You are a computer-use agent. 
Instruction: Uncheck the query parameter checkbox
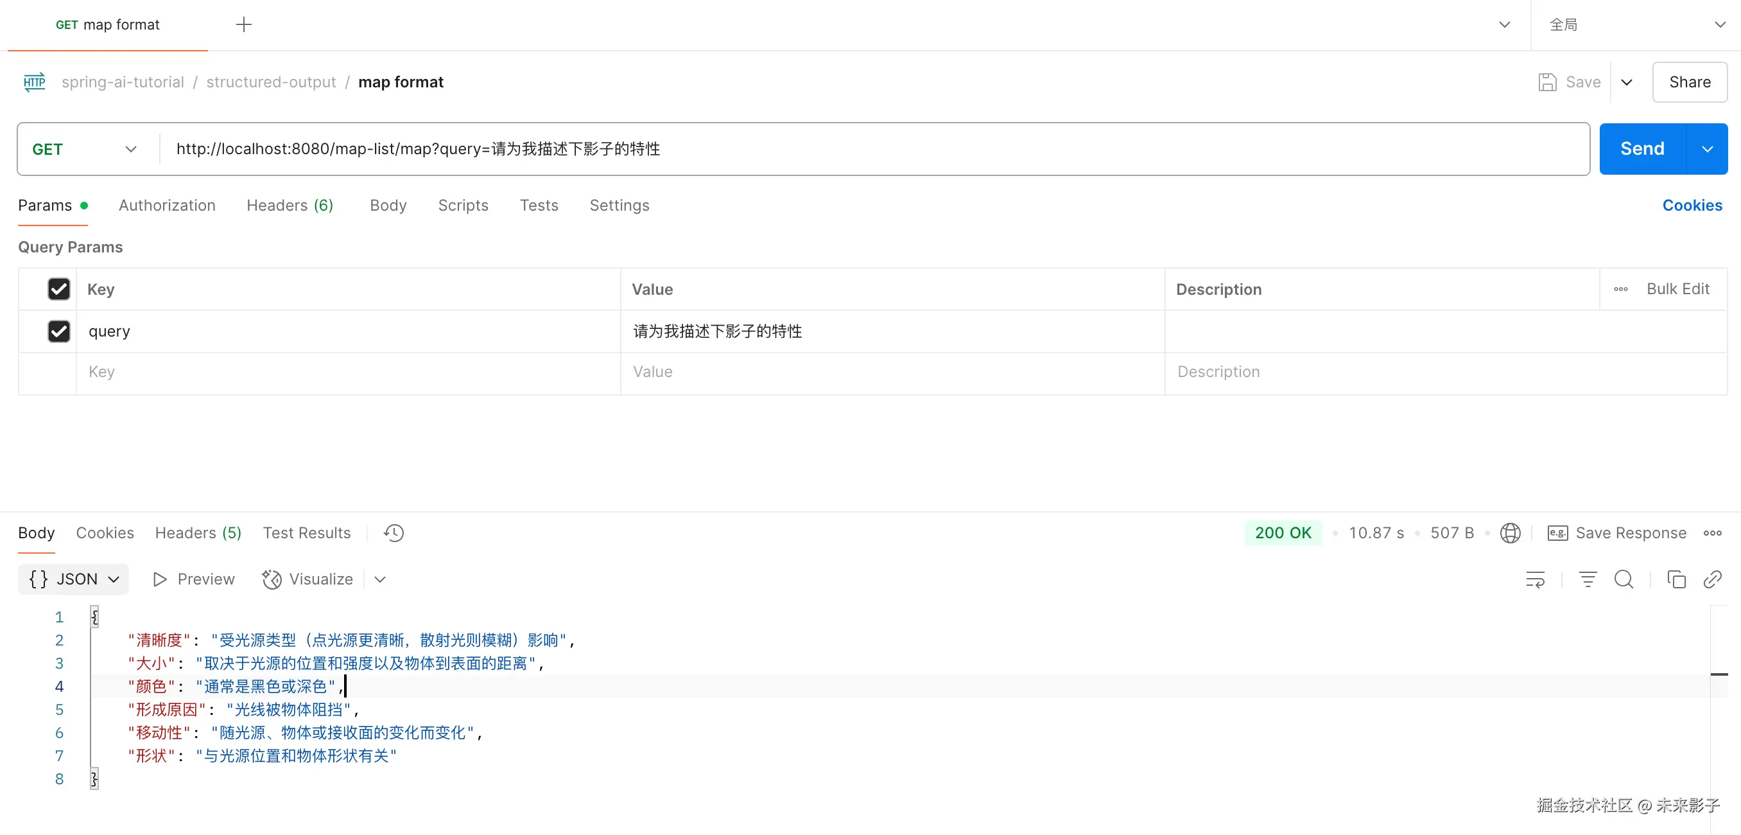pos(59,331)
